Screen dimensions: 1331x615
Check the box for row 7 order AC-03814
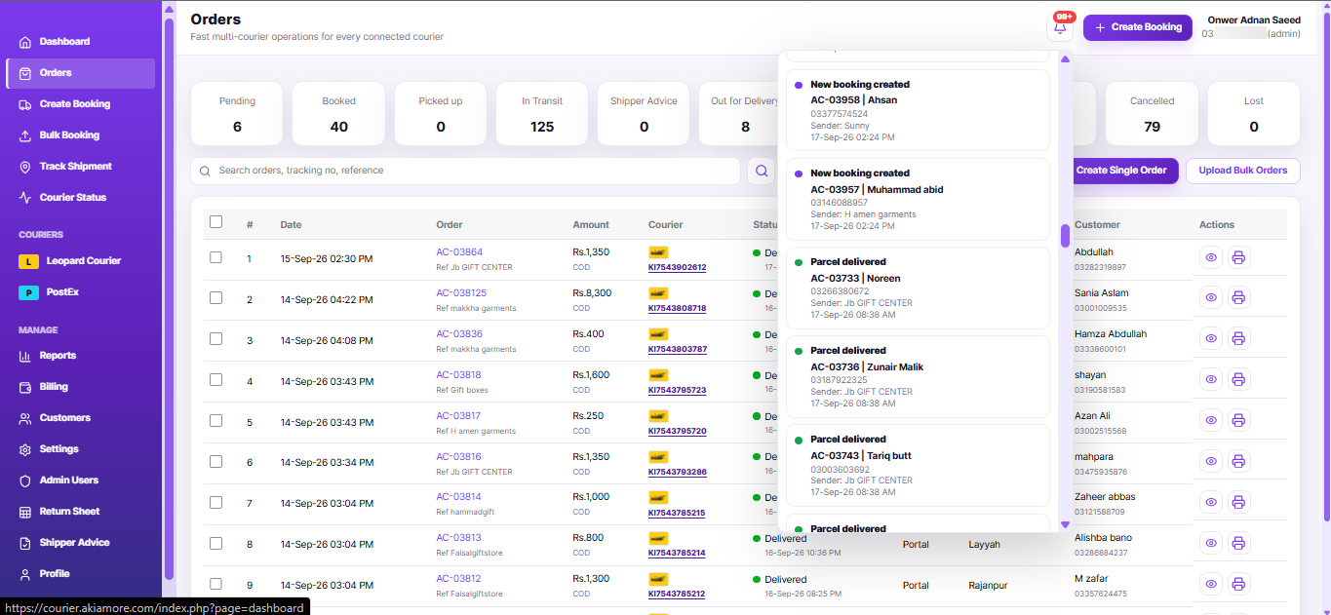pos(216,503)
